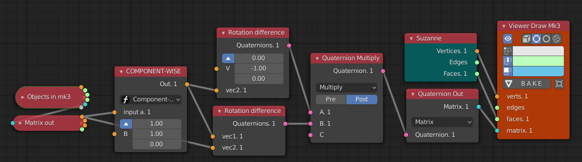Toggle face display icon beside blue swatch
Viewport: 582px width, 162px height.
508,72
